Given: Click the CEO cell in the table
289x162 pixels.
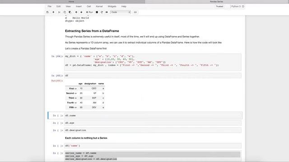Looking at the screenshot, I should pos(94,89).
